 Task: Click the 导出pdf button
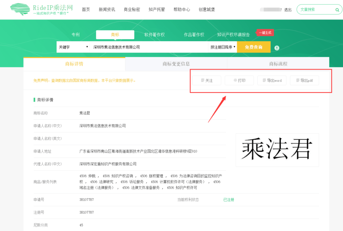[304, 80]
